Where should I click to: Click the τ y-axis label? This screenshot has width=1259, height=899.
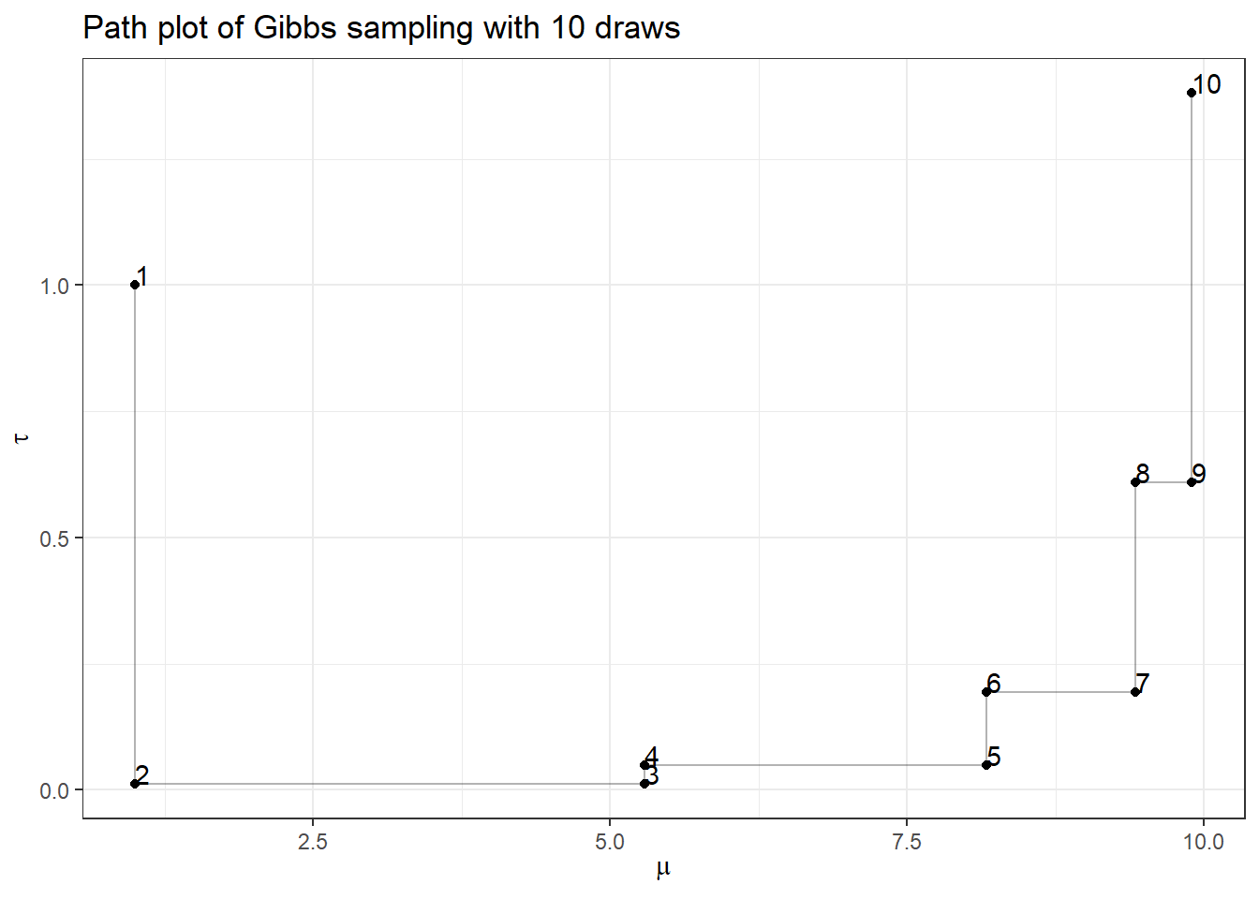tap(22, 438)
